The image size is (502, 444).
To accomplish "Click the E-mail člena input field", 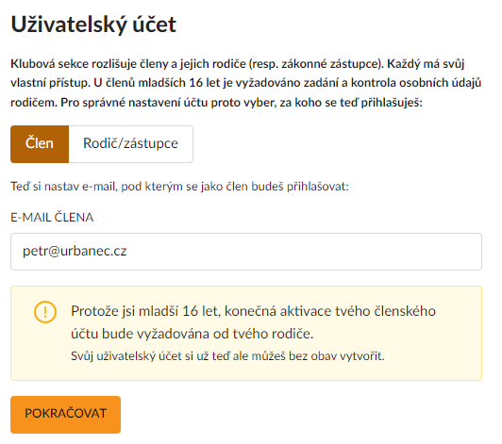I will coord(246,252).
